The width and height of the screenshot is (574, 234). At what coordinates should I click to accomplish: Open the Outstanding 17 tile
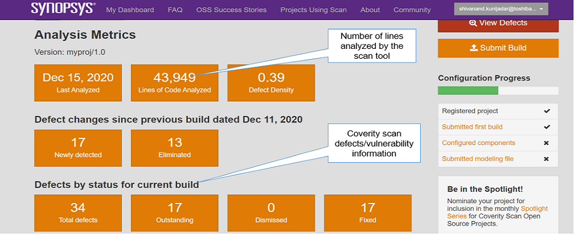174,213
